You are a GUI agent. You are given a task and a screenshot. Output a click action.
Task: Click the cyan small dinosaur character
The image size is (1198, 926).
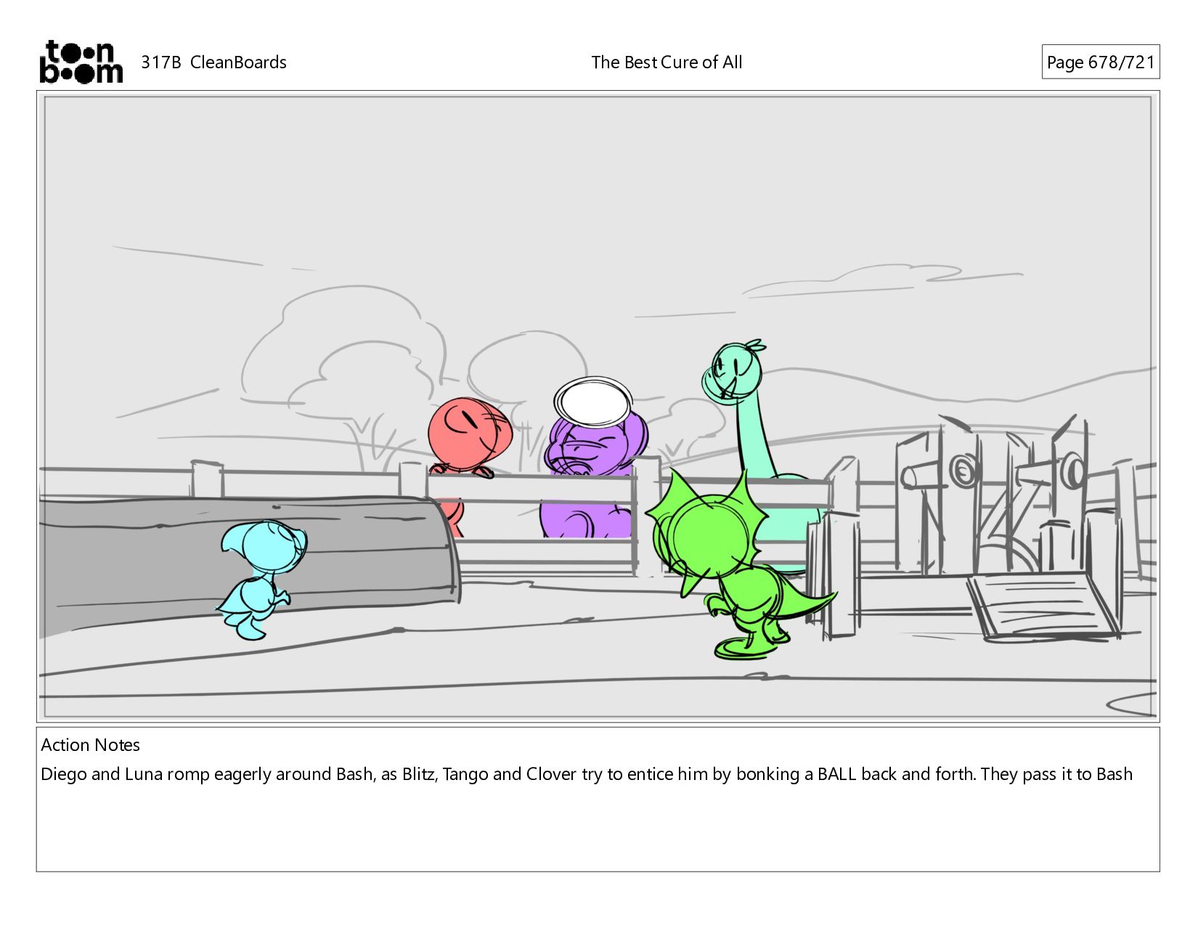[x=262, y=580]
